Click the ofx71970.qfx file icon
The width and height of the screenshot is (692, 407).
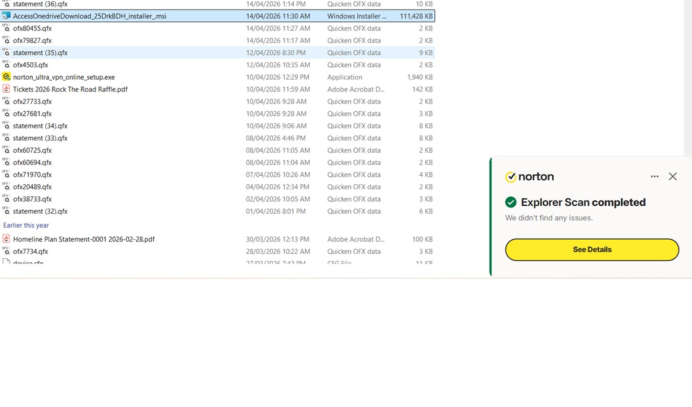pyautogui.click(x=6, y=175)
